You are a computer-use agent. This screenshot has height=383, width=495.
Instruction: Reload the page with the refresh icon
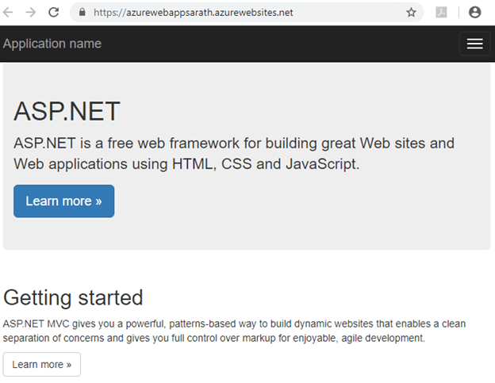click(x=54, y=13)
